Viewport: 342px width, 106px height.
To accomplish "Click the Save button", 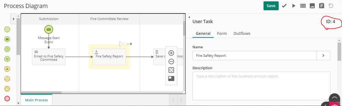I will (x=271, y=6).
